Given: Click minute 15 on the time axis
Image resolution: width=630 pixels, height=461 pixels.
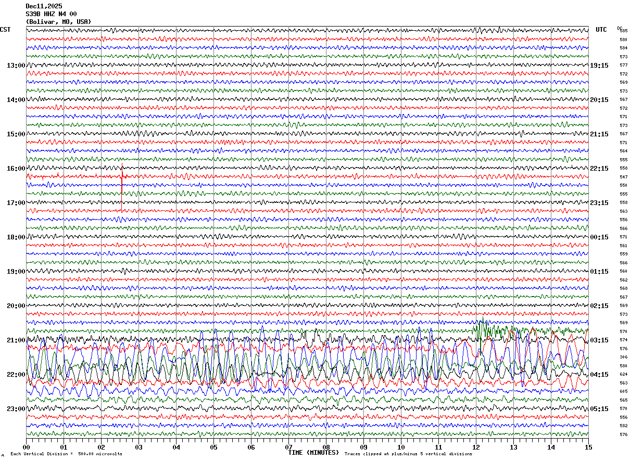Looking at the screenshot, I should tap(588, 447).
